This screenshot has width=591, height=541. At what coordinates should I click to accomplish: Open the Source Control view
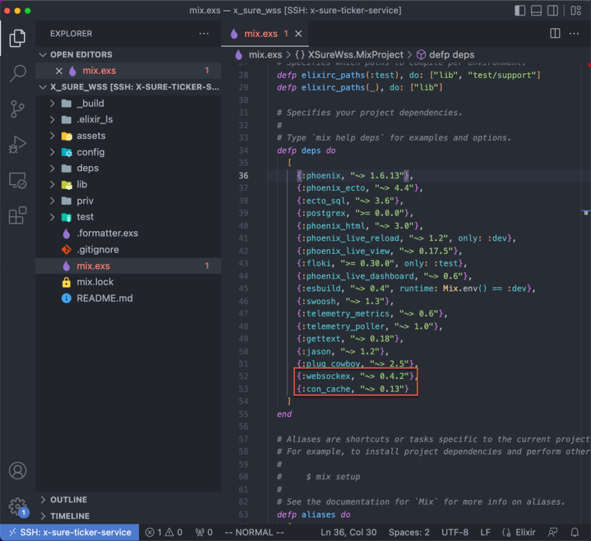click(x=17, y=109)
